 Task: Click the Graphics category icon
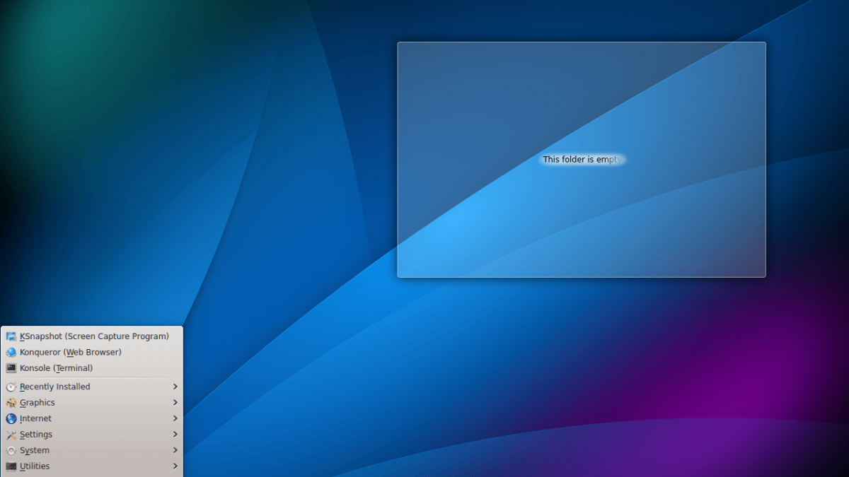(11, 403)
